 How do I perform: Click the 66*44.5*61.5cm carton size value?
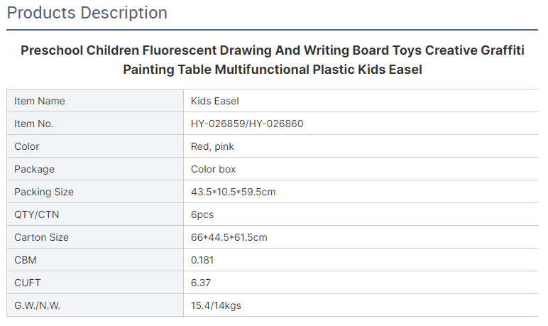[x=229, y=237]
